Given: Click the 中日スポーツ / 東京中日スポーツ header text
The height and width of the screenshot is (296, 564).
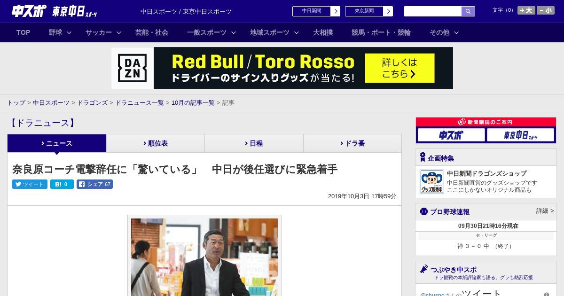Looking at the screenshot, I should coord(186,11).
